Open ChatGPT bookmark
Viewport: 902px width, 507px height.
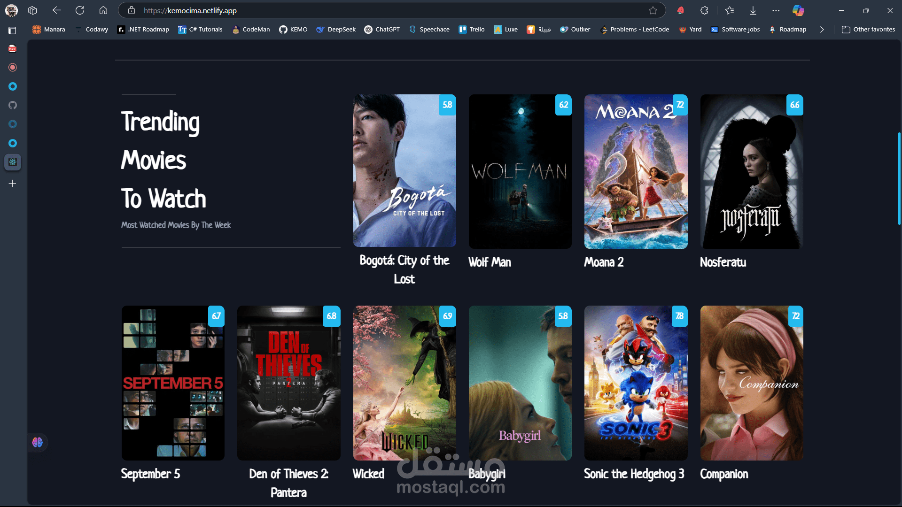pos(382,29)
